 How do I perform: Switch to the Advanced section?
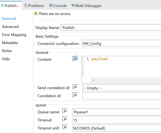pyautogui.click(x=10, y=27)
